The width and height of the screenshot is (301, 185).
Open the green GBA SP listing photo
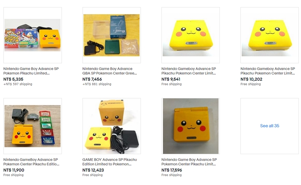coord(111,35)
